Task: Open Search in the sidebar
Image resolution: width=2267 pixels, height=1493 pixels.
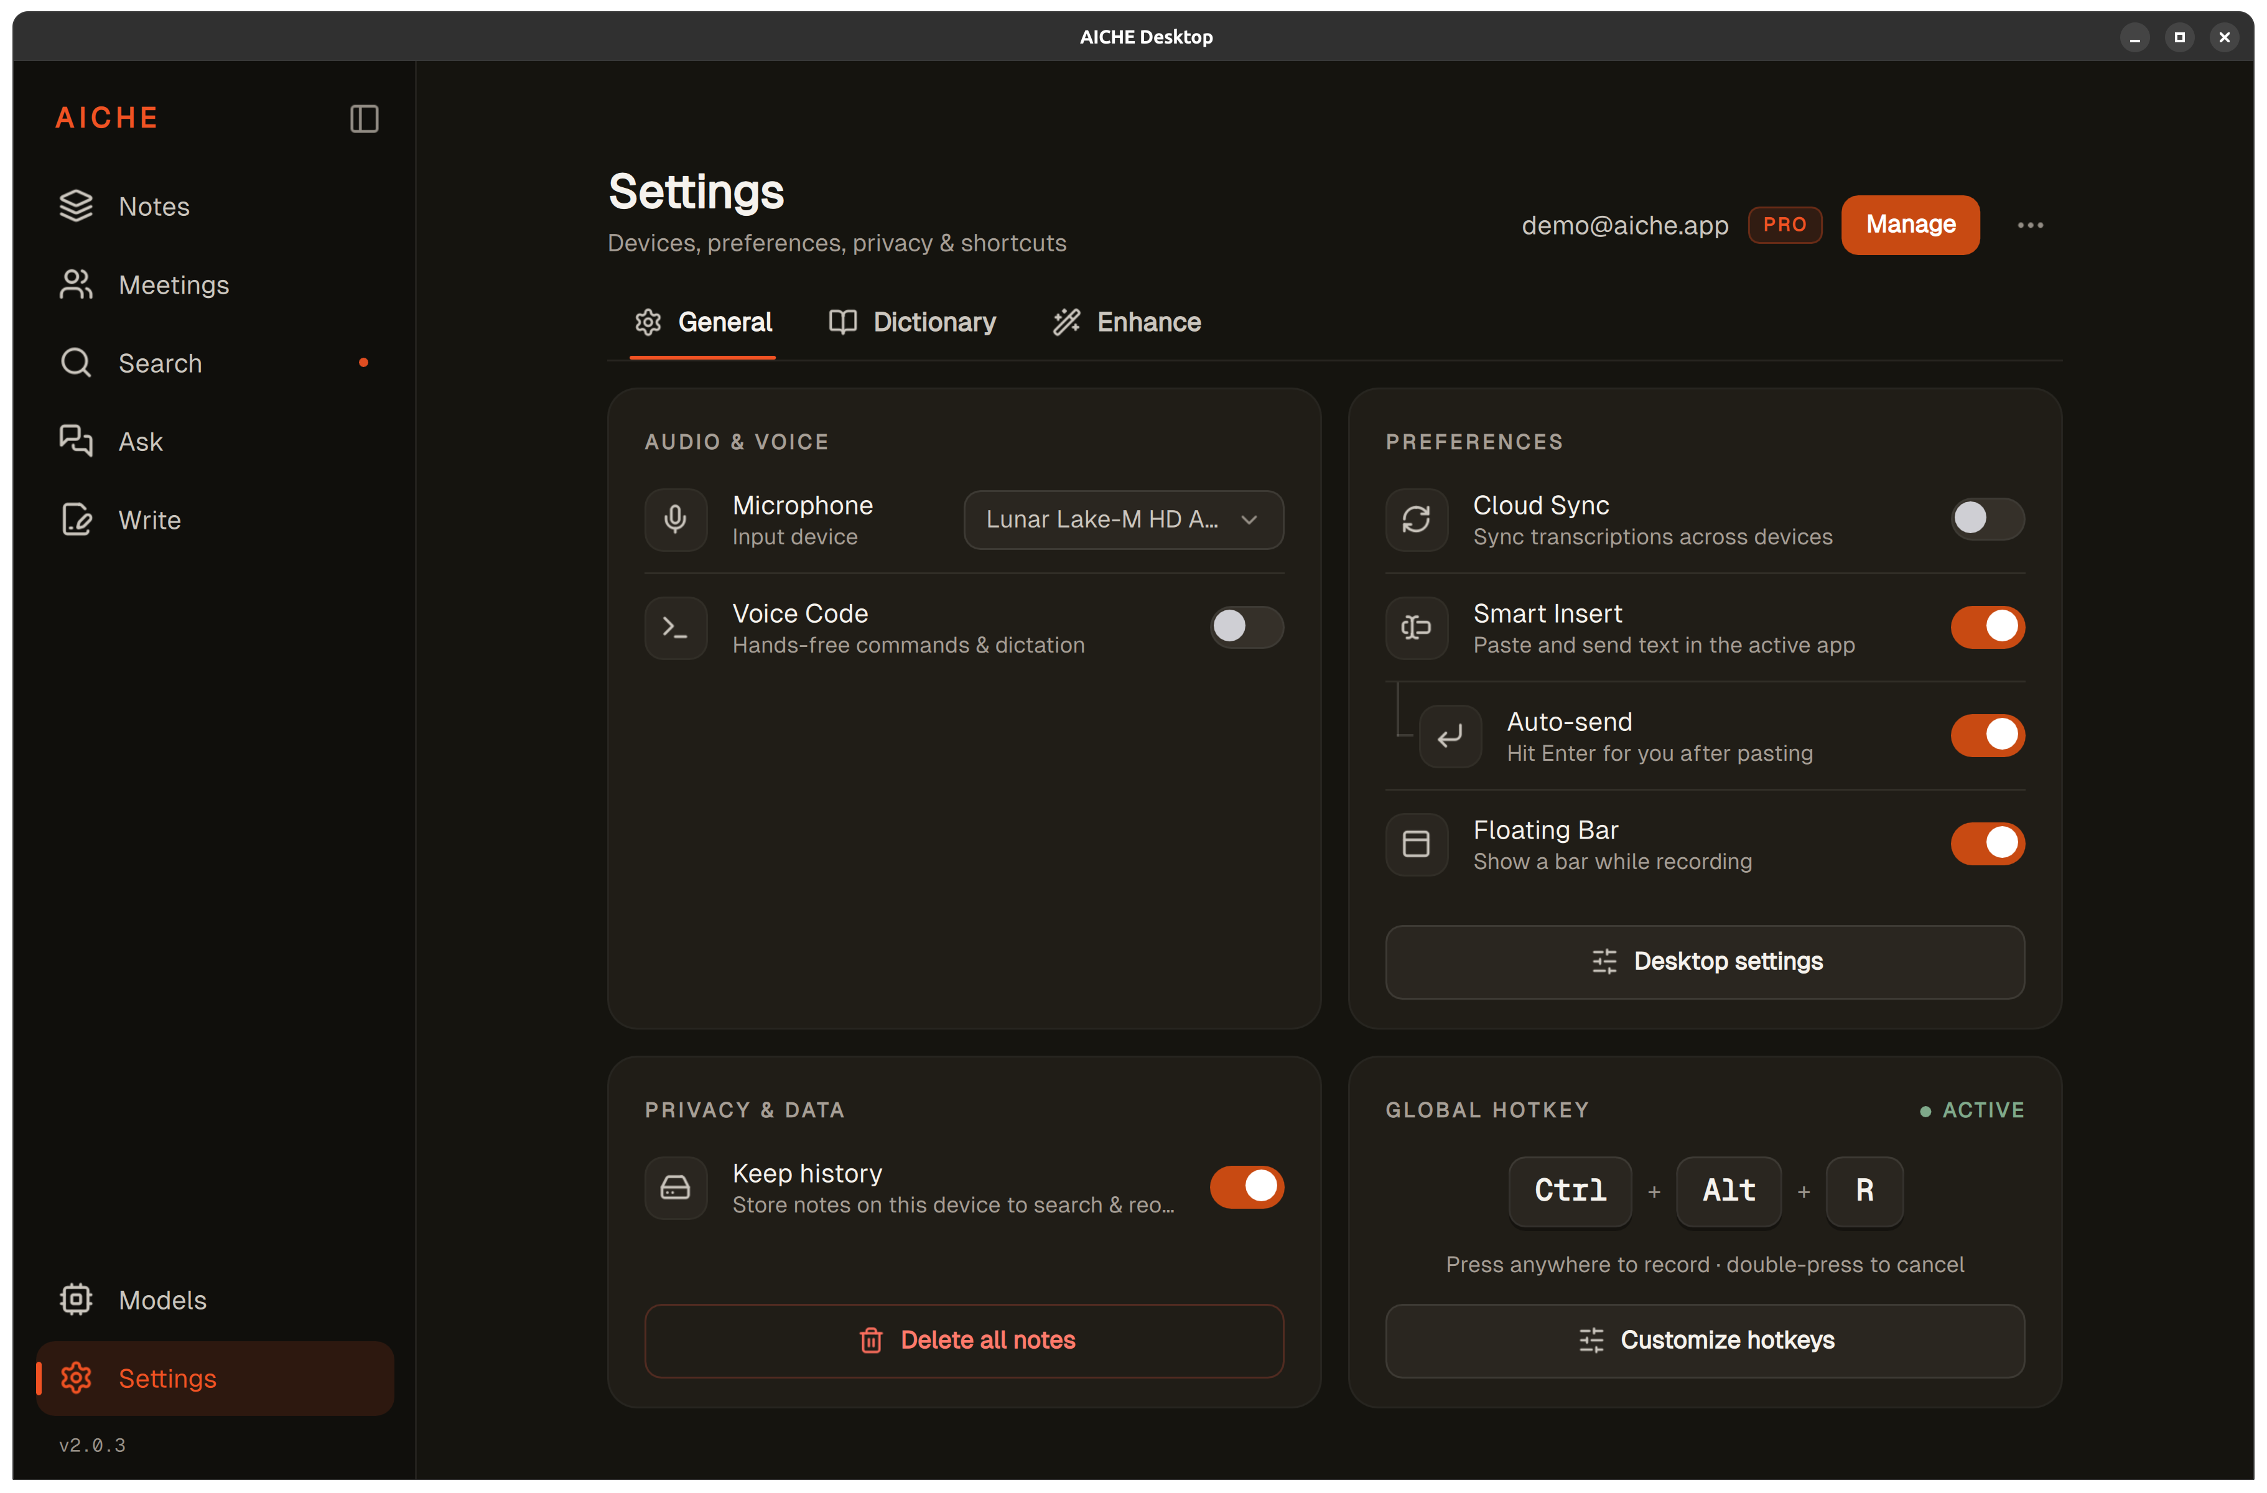Action: [x=215, y=363]
